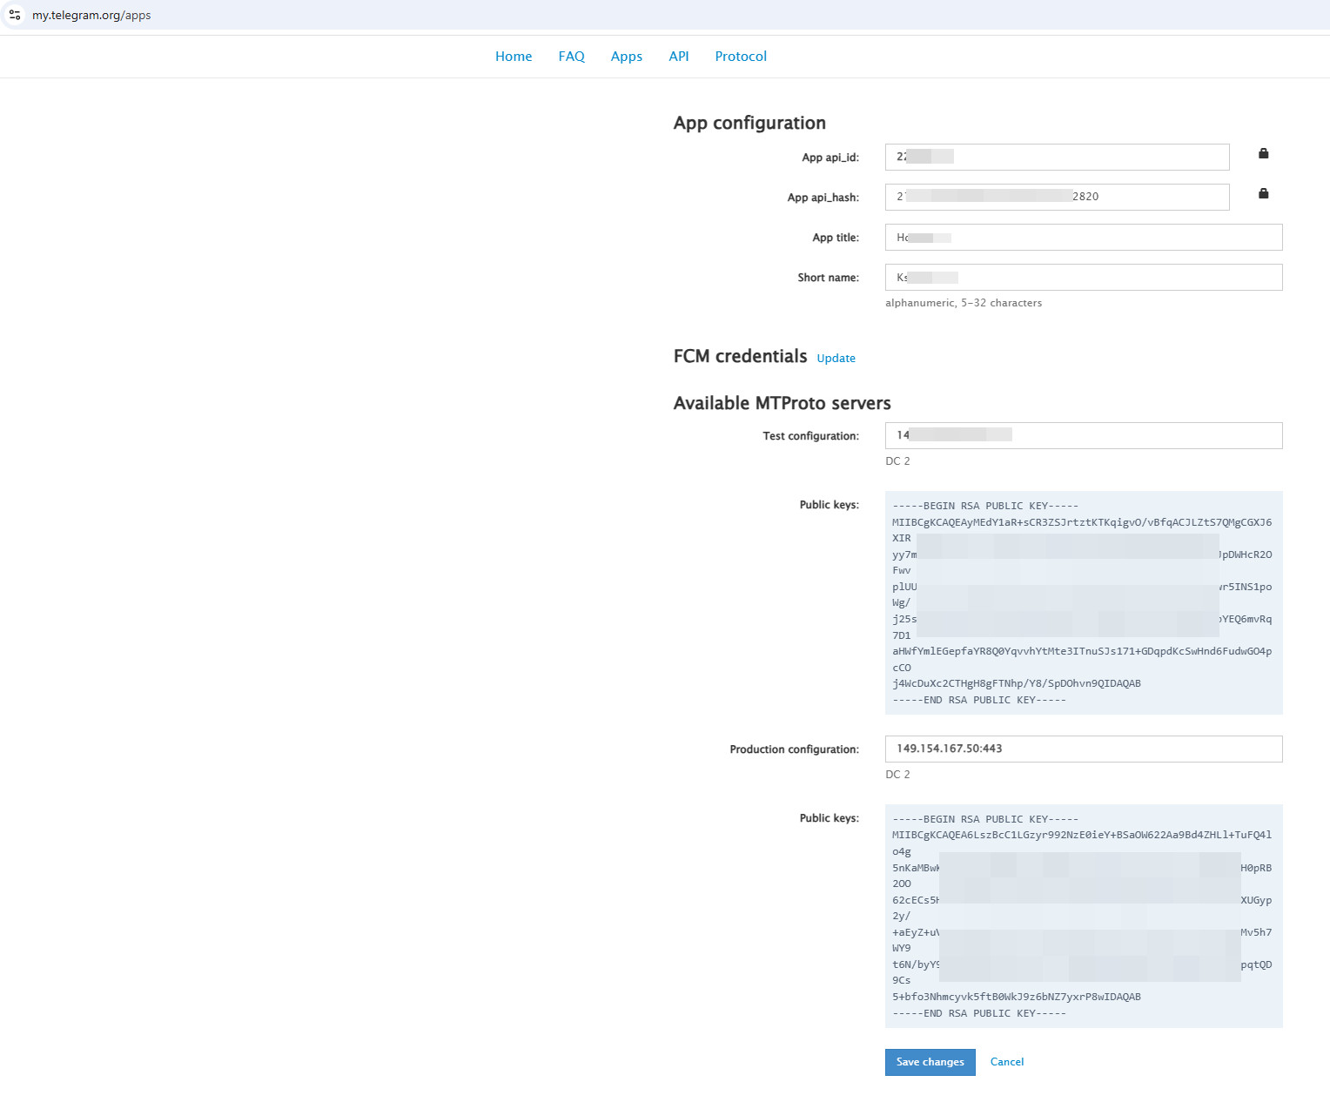Screen dimensions: 1330x1102
Task: Focus the App api_hash input field
Action: pos(1058,197)
